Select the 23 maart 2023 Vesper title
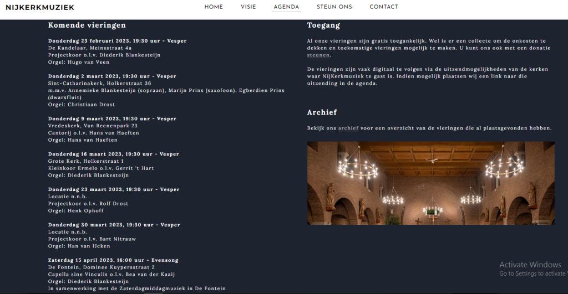The image size is (568, 294). click(114, 190)
